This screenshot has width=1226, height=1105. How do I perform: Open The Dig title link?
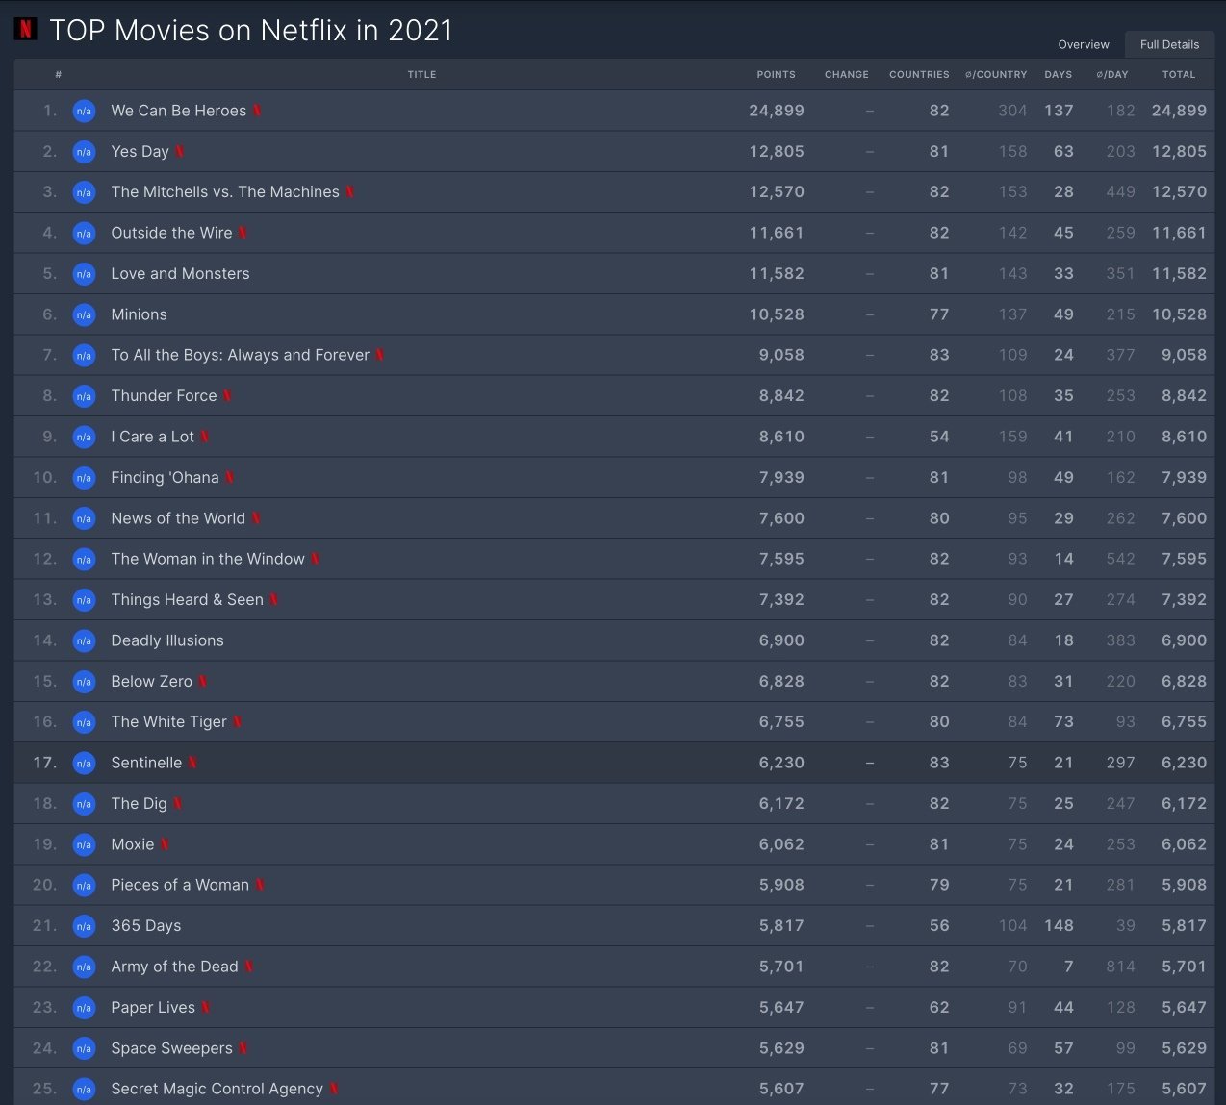pyautogui.click(x=139, y=803)
